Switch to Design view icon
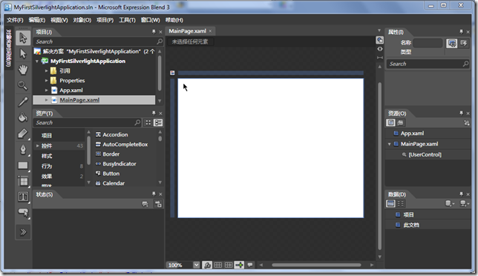This screenshot has height=276, width=478. 379,40
